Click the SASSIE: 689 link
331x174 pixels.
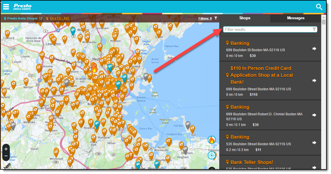[x=59, y=18]
